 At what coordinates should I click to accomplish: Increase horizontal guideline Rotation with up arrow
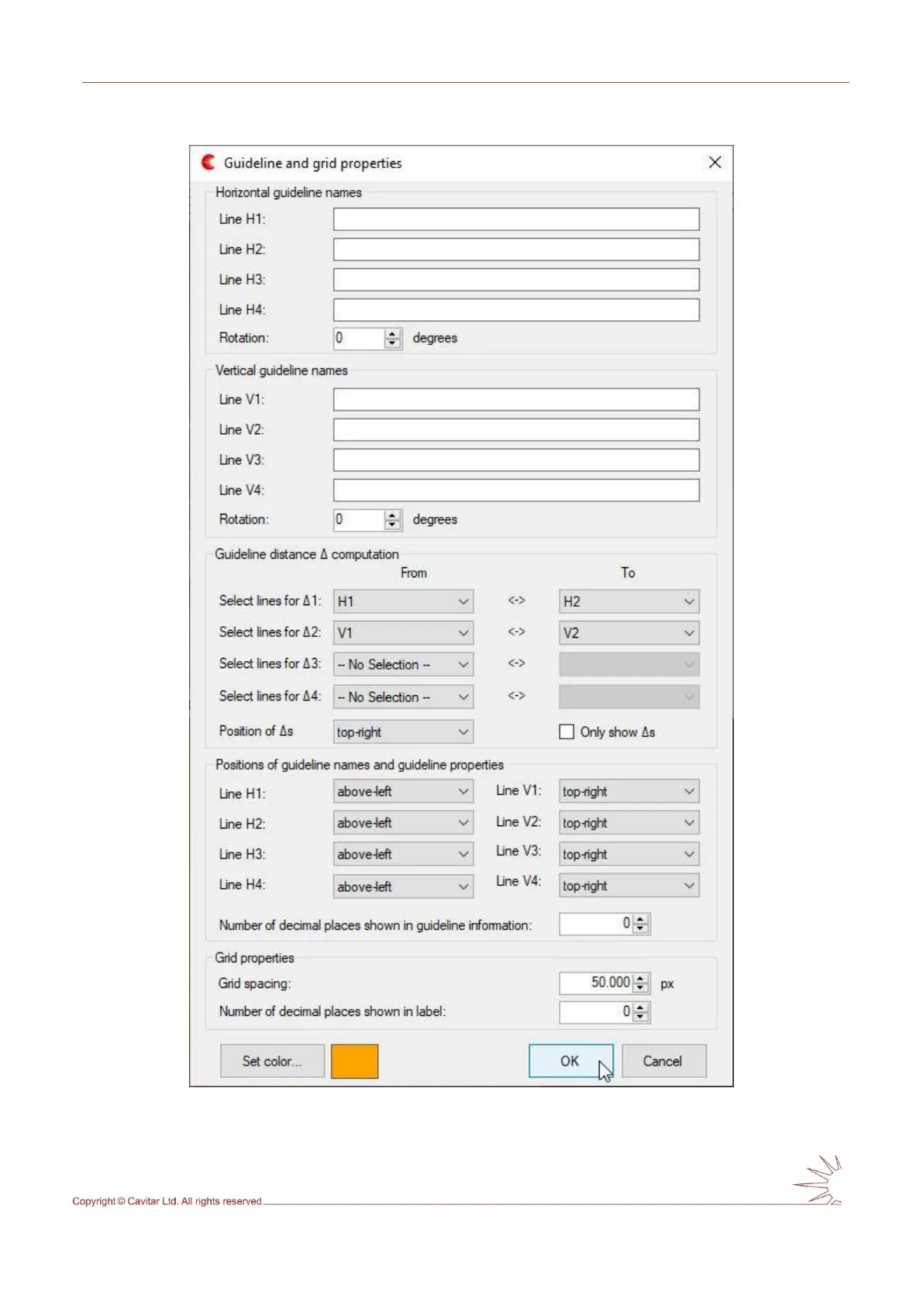tap(393, 334)
